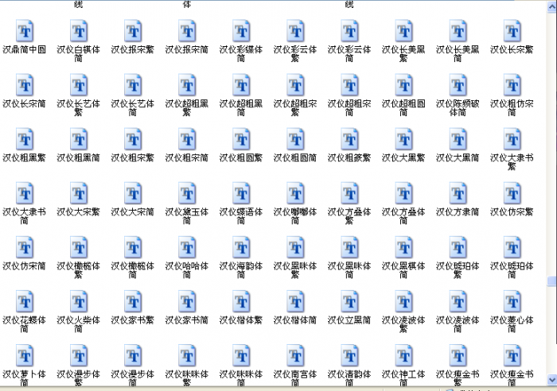Click the 汉仪粗黑繁 font icon
557x391 pixels.
[x=25, y=139]
